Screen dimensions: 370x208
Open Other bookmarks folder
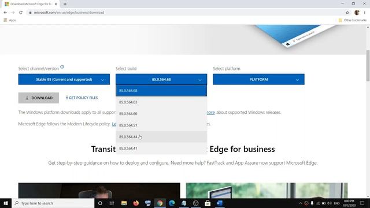click(x=353, y=20)
